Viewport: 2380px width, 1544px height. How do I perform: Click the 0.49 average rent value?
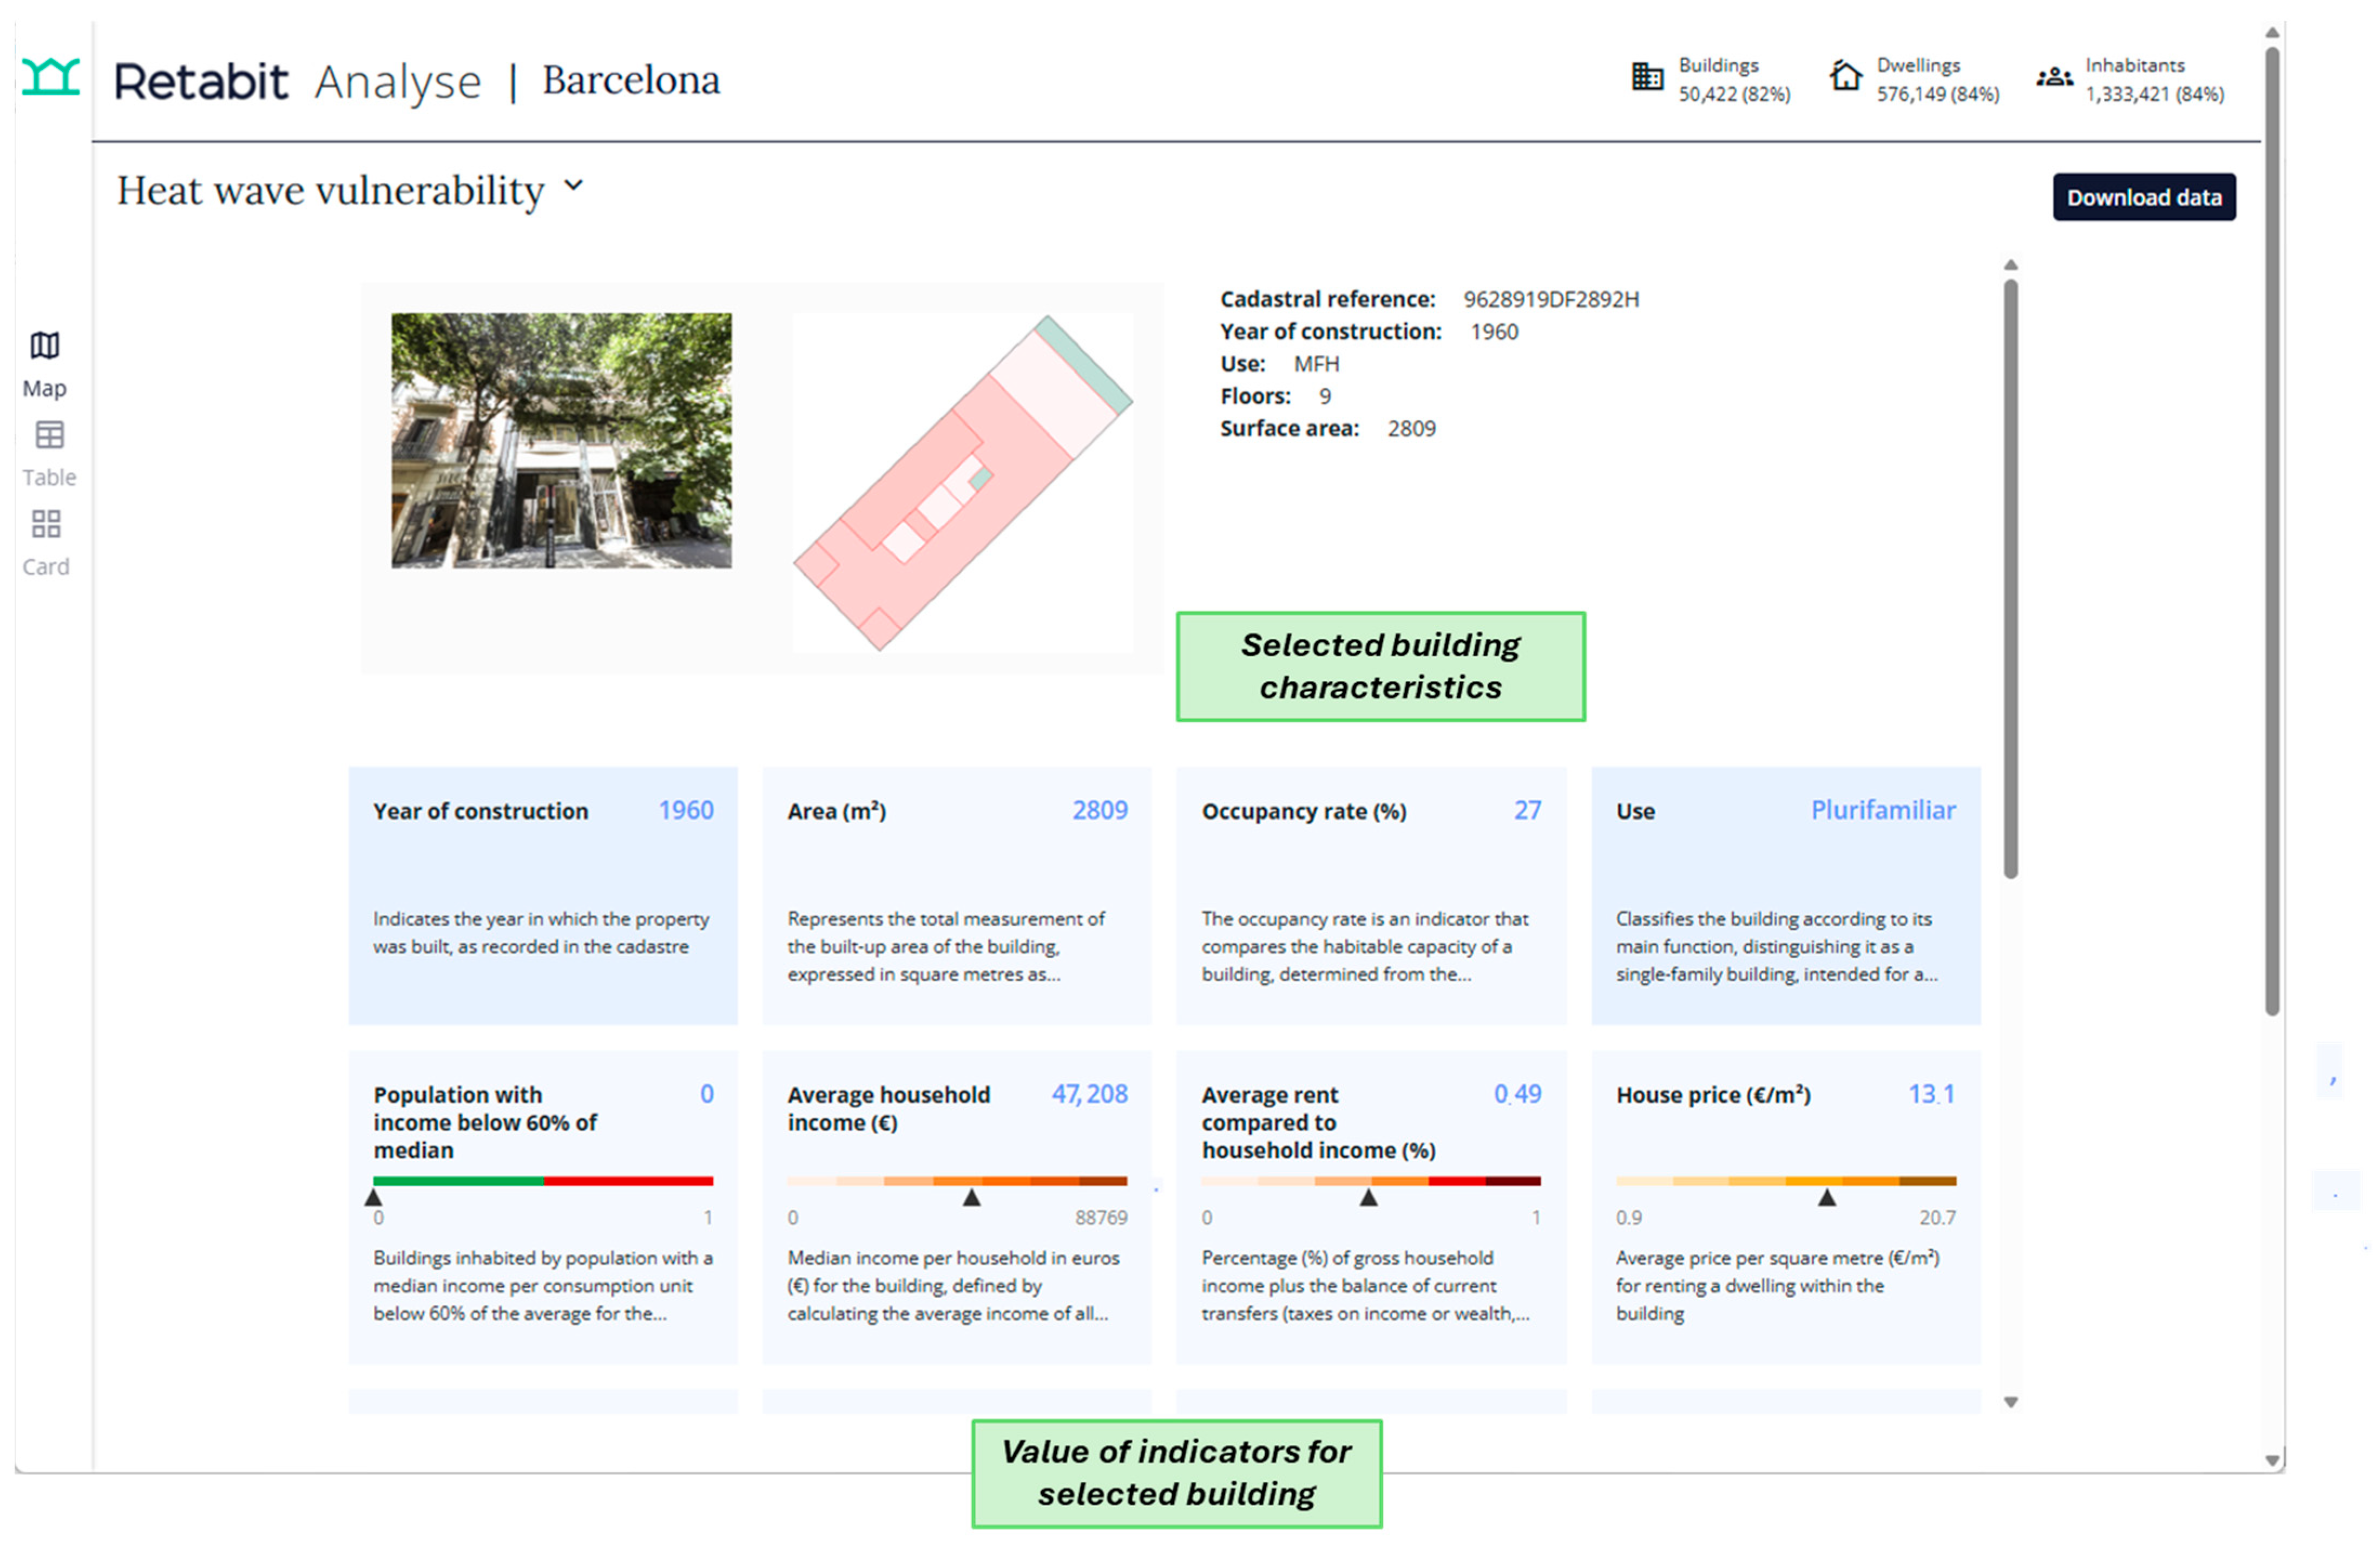(x=1517, y=1094)
